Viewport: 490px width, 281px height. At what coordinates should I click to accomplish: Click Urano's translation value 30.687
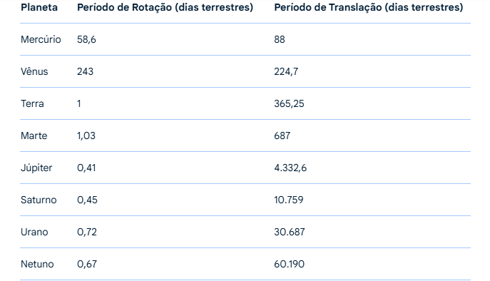pyautogui.click(x=290, y=233)
